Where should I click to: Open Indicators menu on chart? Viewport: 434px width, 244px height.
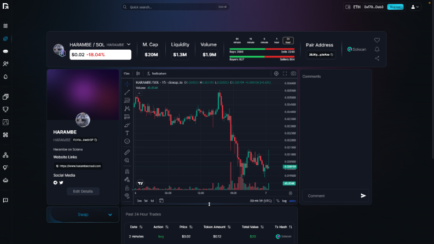(x=157, y=74)
